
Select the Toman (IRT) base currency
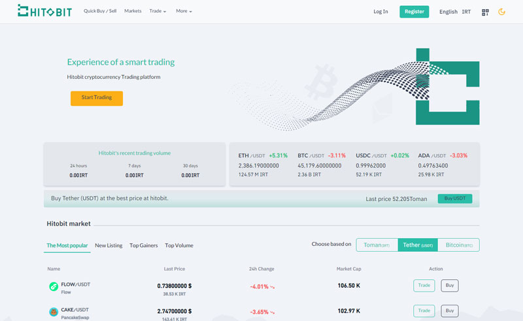pyautogui.click(x=377, y=245)
